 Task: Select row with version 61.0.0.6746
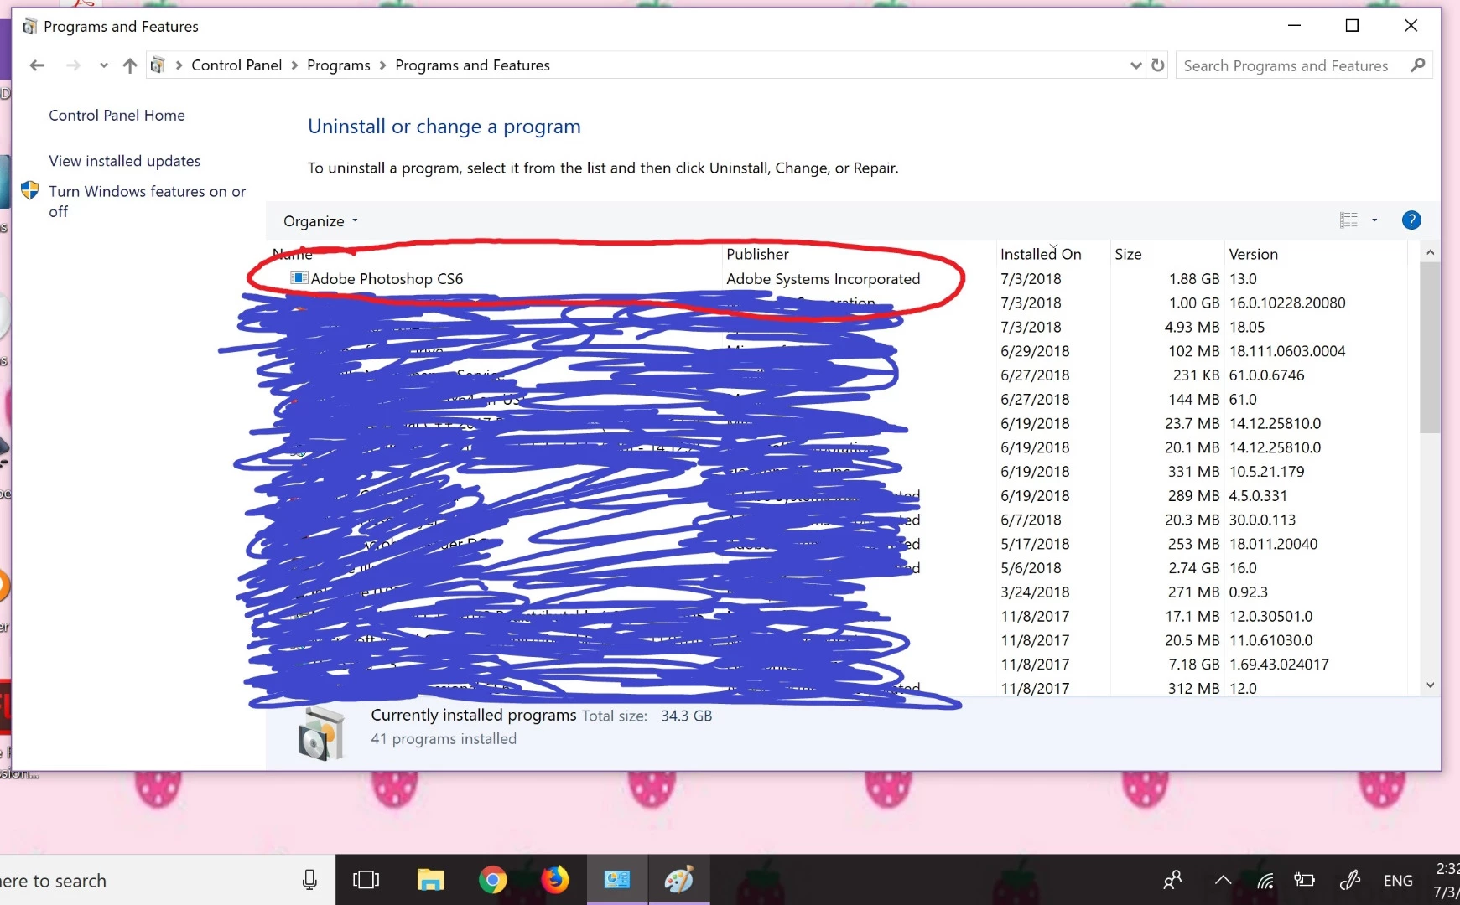(839, 375)
